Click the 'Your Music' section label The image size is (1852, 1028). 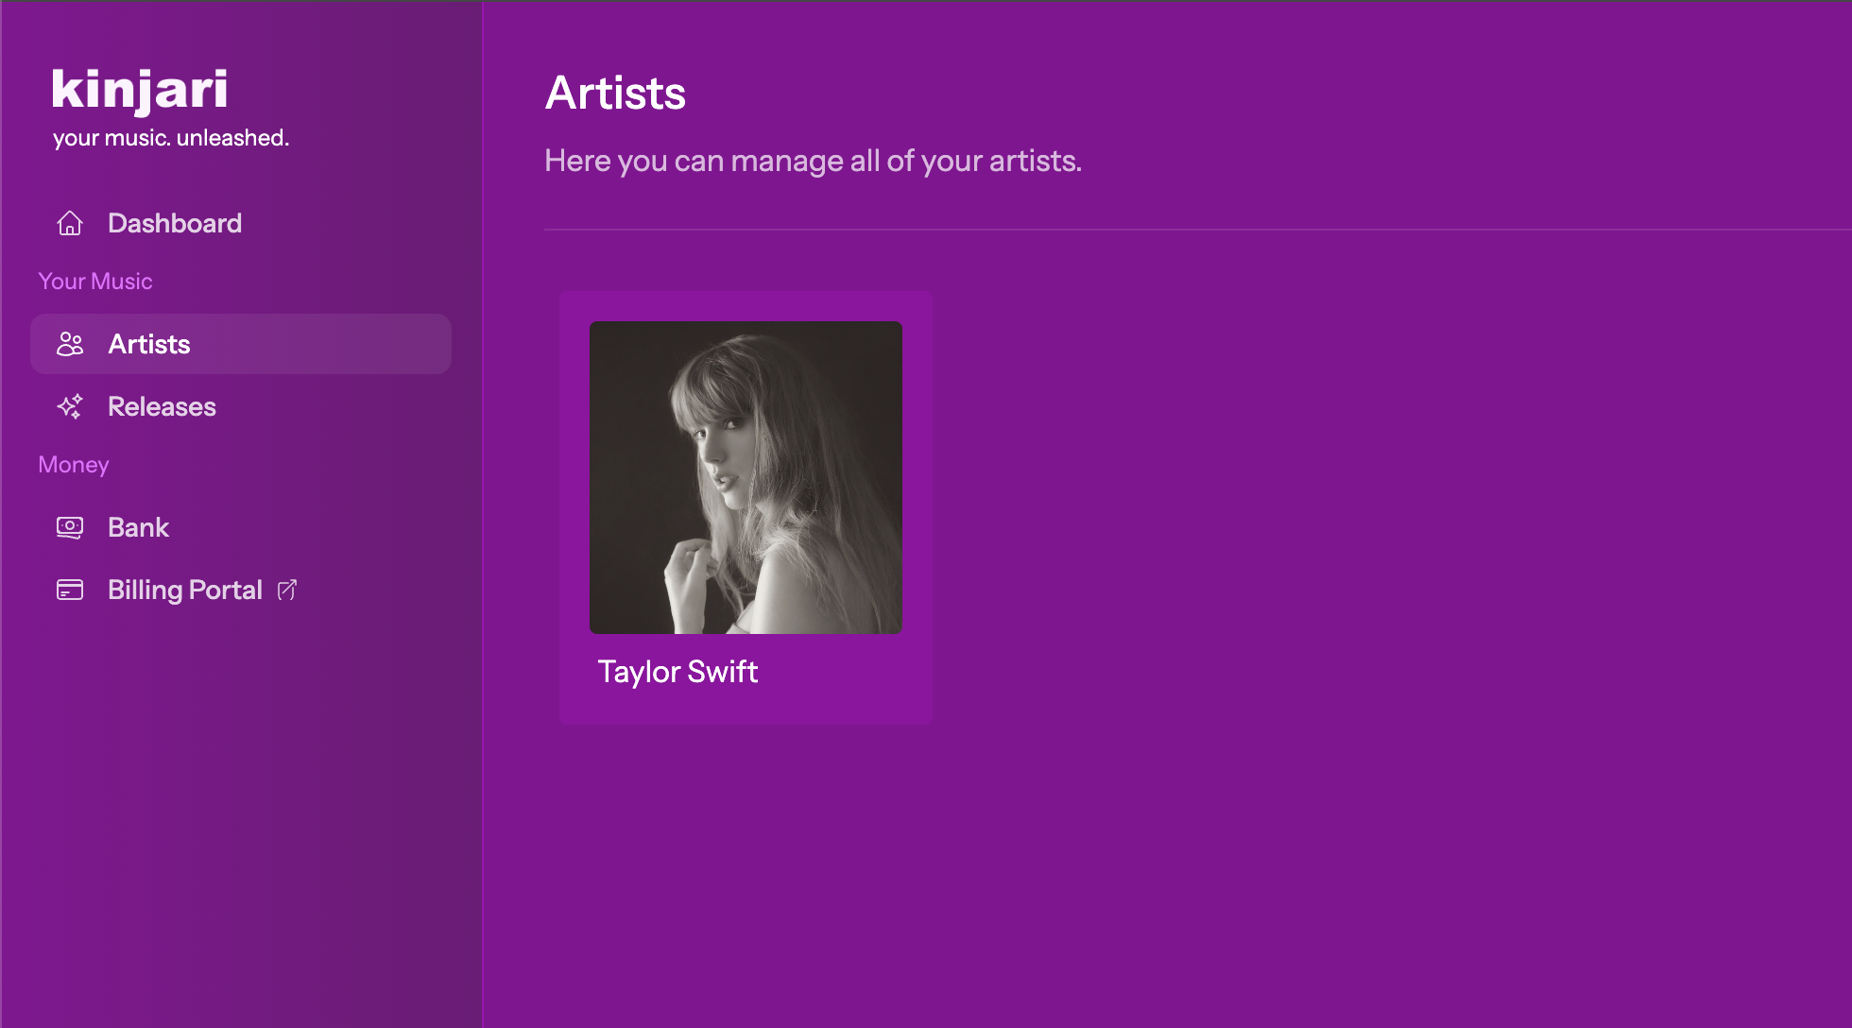click(95, 282)
